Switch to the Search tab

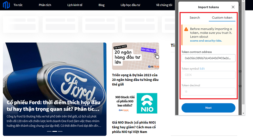coord(194,18)
